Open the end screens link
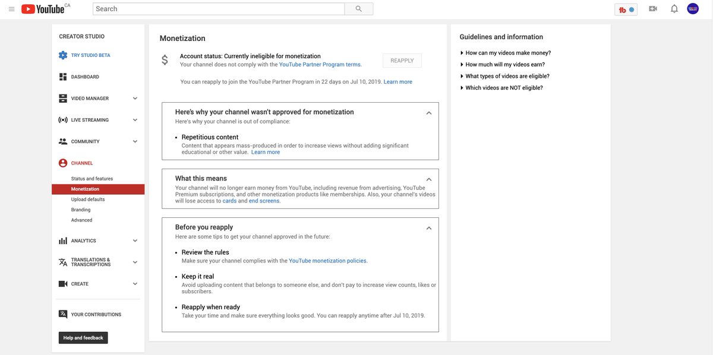This screenshot has height=355, width=713. 264,201
